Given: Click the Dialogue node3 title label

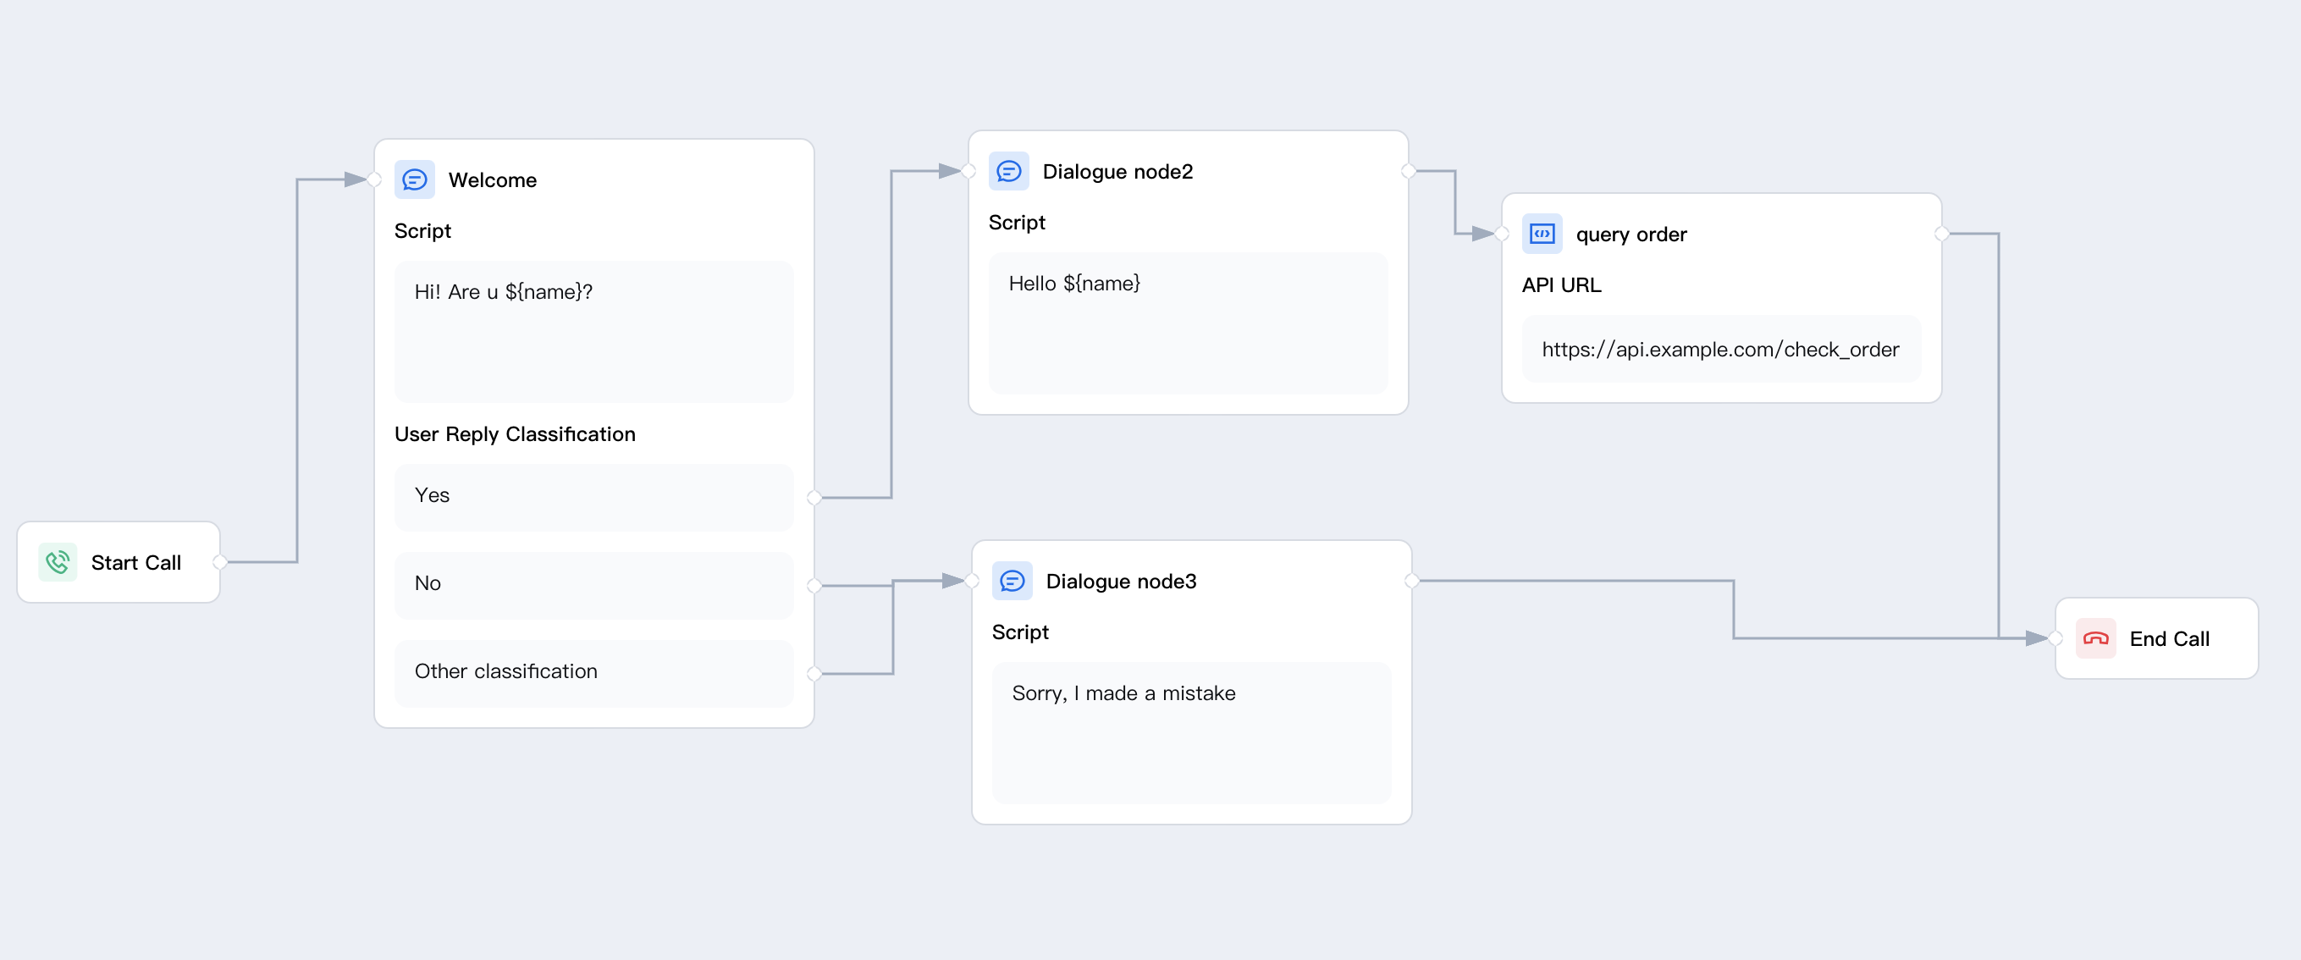Looking at the screenshot, I should tap(1120, 582).
